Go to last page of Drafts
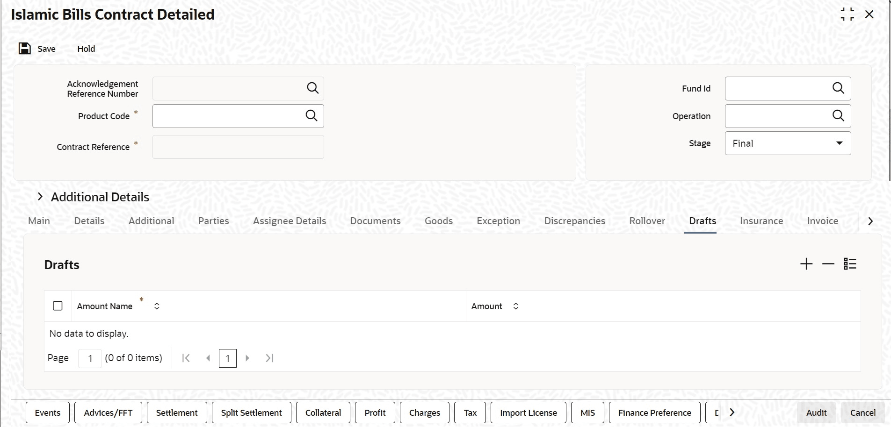Viewport: 891px width, 427px height. click(x=269, y=358)
